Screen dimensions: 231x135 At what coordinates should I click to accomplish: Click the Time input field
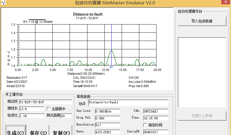tap(156, 118)
